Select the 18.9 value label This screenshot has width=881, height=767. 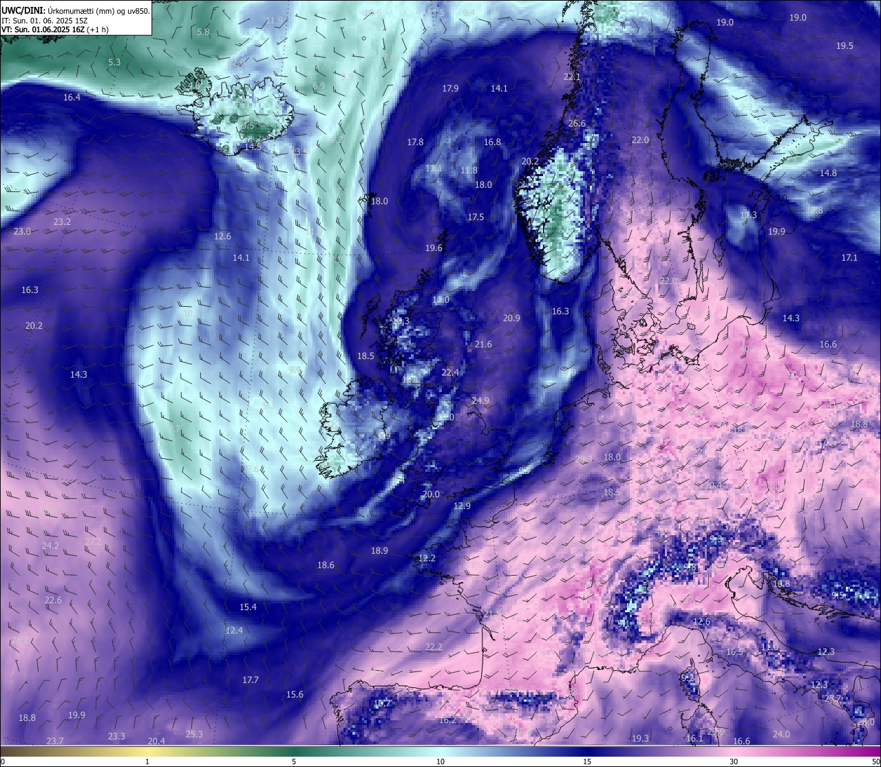[x=379, y=551]
